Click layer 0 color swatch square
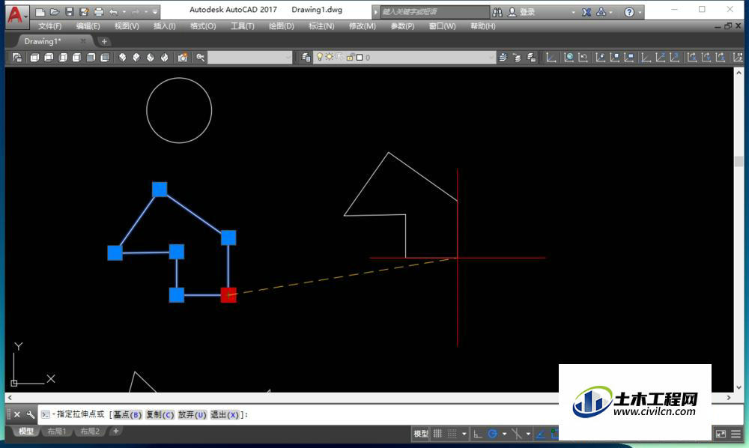Viewport: 749px width, 448px height. (360, 58)
